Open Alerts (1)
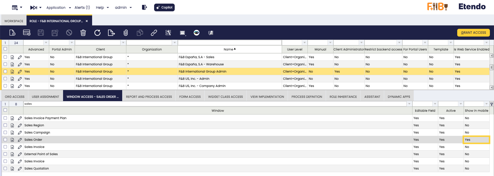This screenshot has width=494, height=176. (82, 8)
